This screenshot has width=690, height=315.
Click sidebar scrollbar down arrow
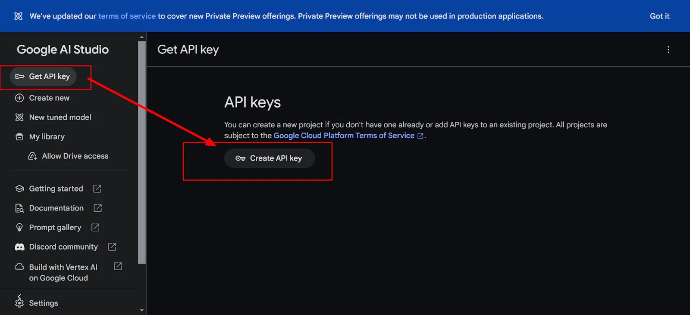point(142,310)
